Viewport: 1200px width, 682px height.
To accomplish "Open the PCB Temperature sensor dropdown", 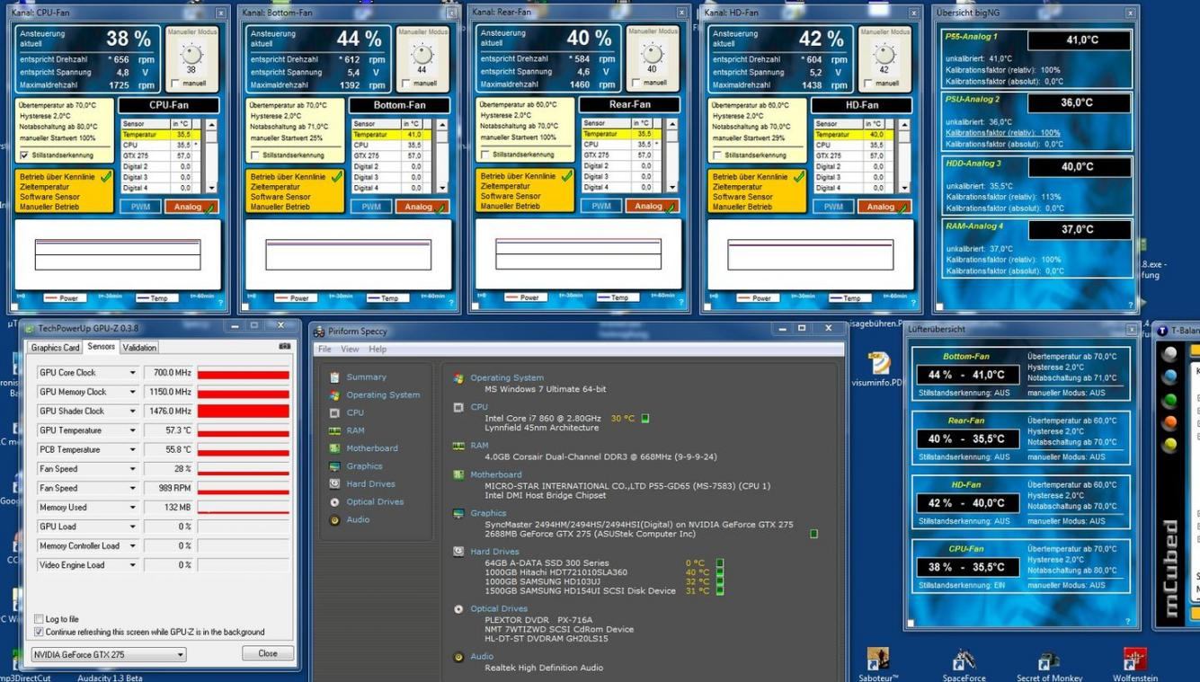I will pyautogui.click(x=133, y=449).
